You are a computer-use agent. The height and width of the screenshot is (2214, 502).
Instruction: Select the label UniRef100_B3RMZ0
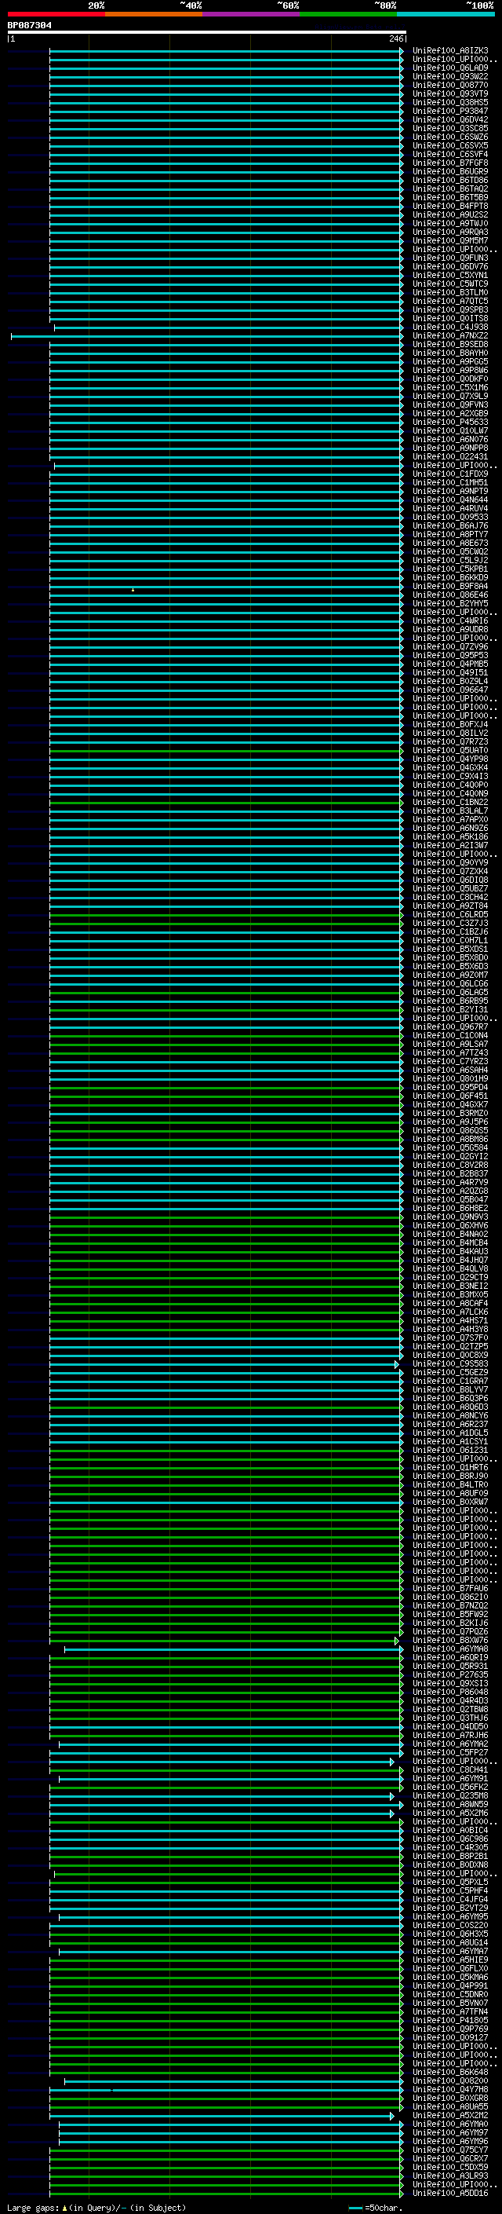(450, 1113)
